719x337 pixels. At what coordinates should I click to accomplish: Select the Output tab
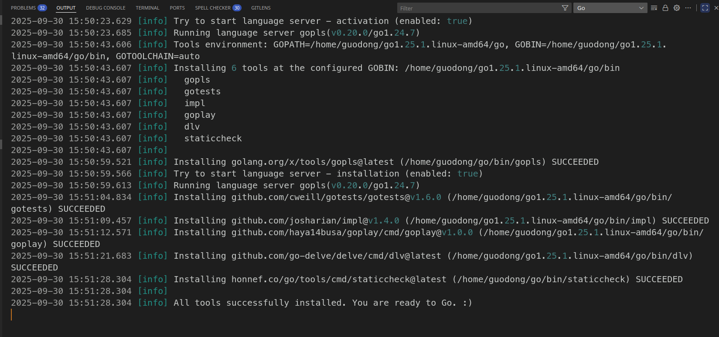click(66, 8)
